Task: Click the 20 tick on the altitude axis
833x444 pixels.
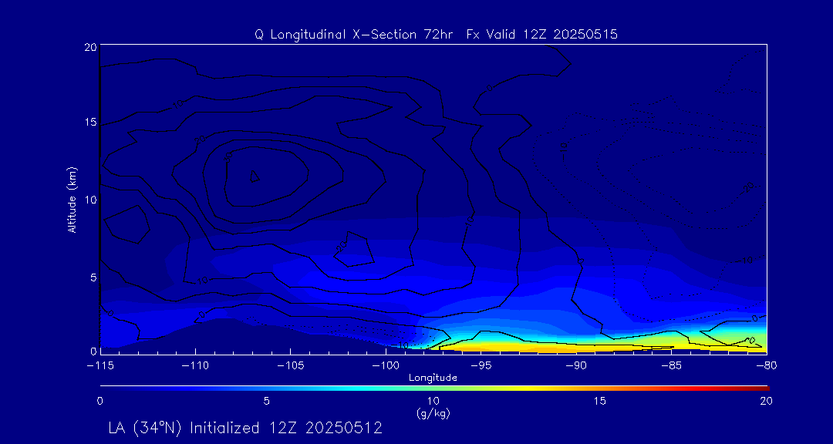Action: click(90, 46)
